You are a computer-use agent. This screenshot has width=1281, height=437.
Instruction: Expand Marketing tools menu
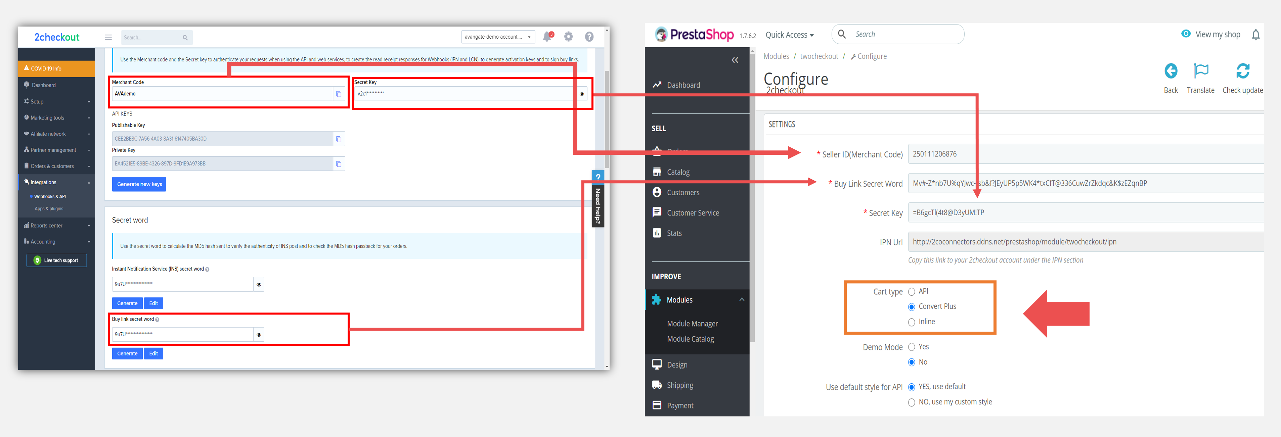pyautogui.click(x=57, y=118)
